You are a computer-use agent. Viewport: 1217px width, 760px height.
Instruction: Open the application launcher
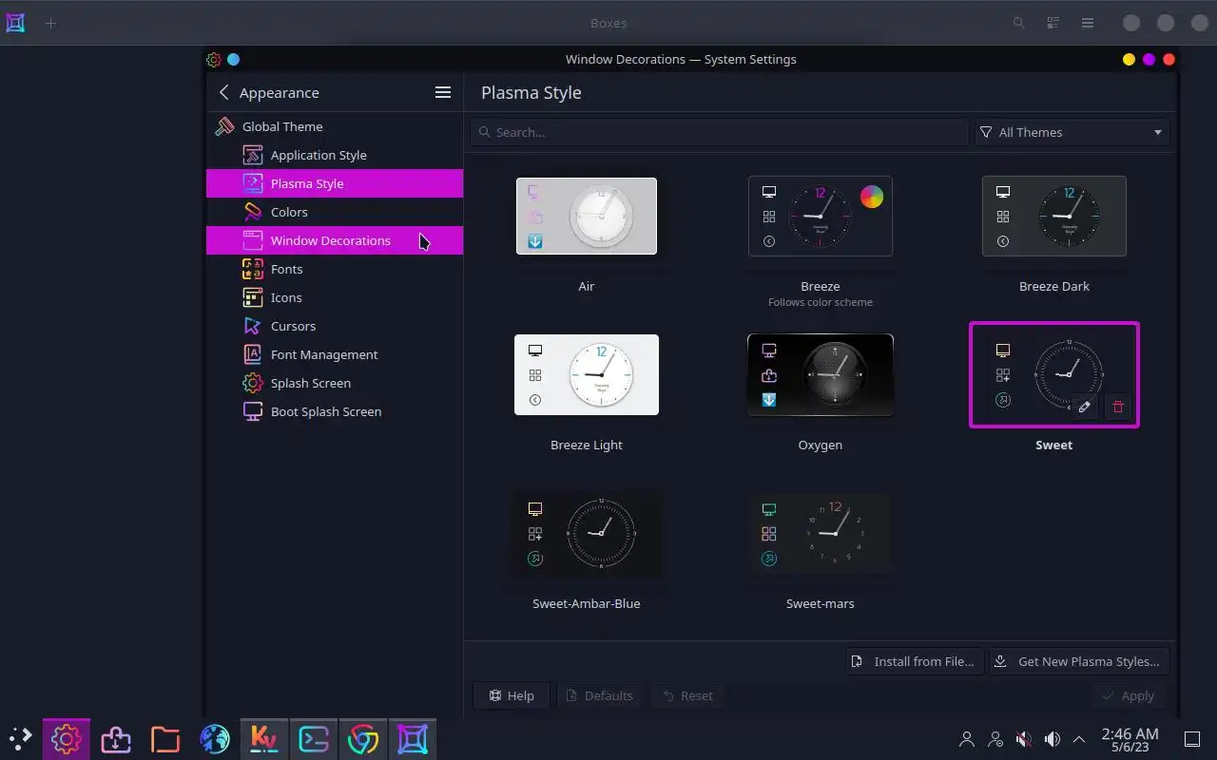(20, 738)
